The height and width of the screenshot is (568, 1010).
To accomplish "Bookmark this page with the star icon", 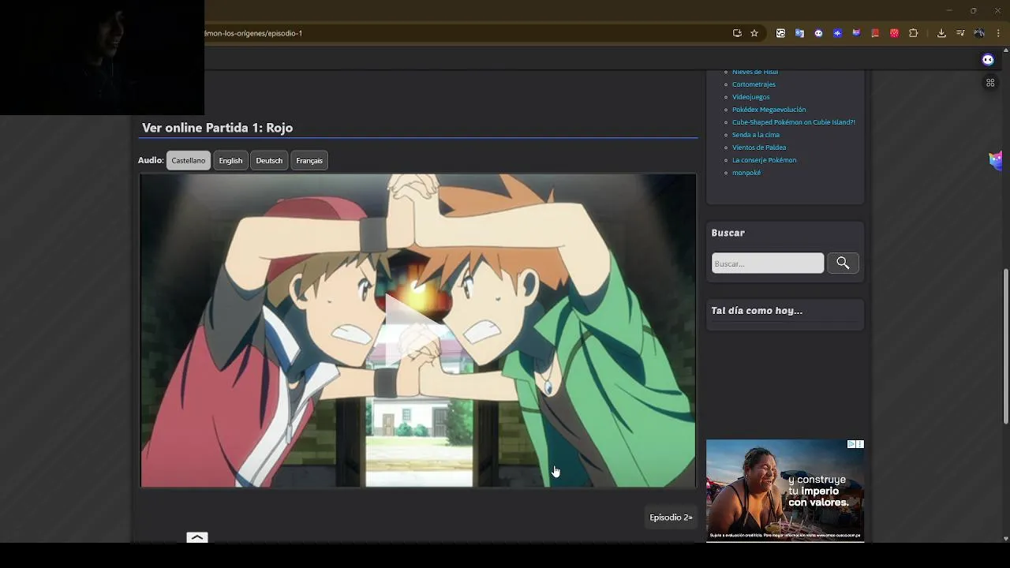I will point(754,33).
